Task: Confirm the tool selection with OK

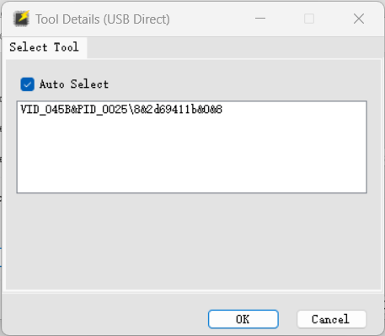Action: [243, 319]
